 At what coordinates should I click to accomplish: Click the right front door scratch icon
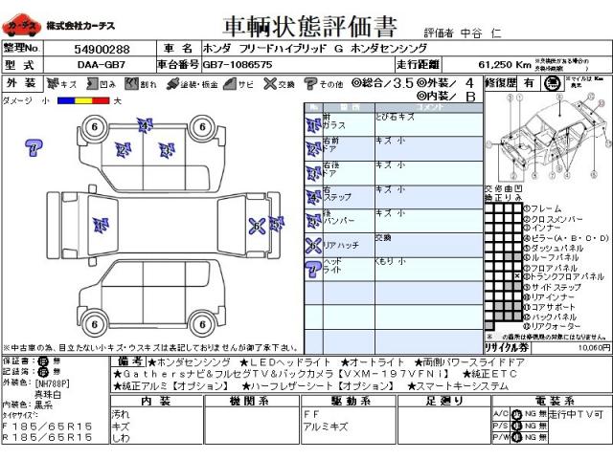pyautogui.click(x=313, y=148)
